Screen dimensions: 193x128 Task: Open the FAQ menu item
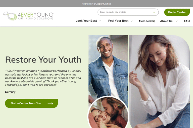pyautogui.click(x=187, y=21)
